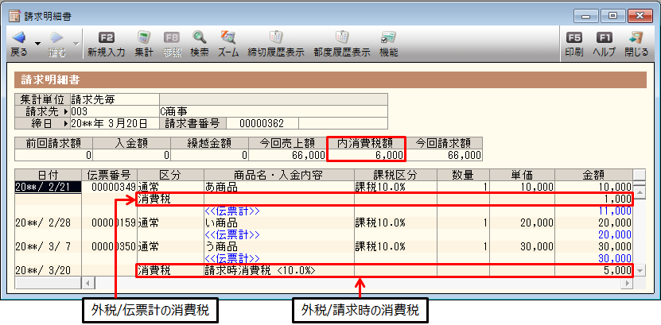Click the 締日 date field
Image resolution: width=661 pixels, height=325 pixels.
[114, 123]
